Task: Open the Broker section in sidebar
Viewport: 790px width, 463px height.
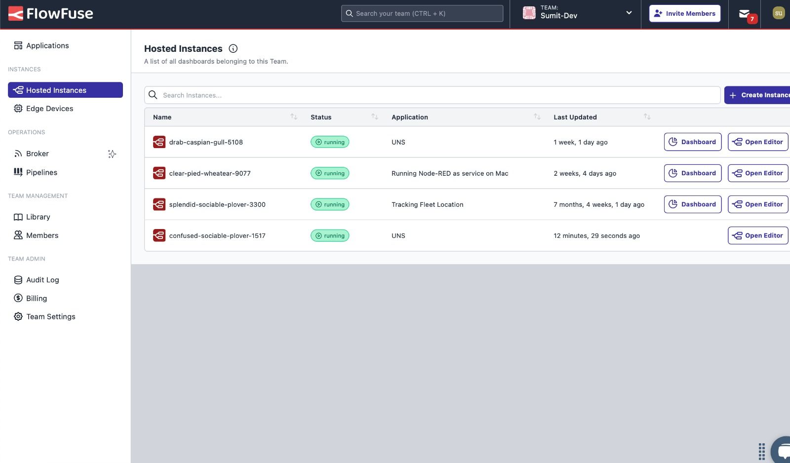Action: (x=37, y=154)
